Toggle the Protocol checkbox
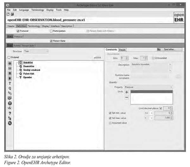This screenshot has height=167, width=190. [x=18, y=31]
